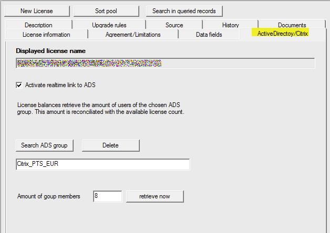Image resolution: width=330 pixels, height=233 pixels.
Task: Click the Delete button
Action: (x=110, y=145)
